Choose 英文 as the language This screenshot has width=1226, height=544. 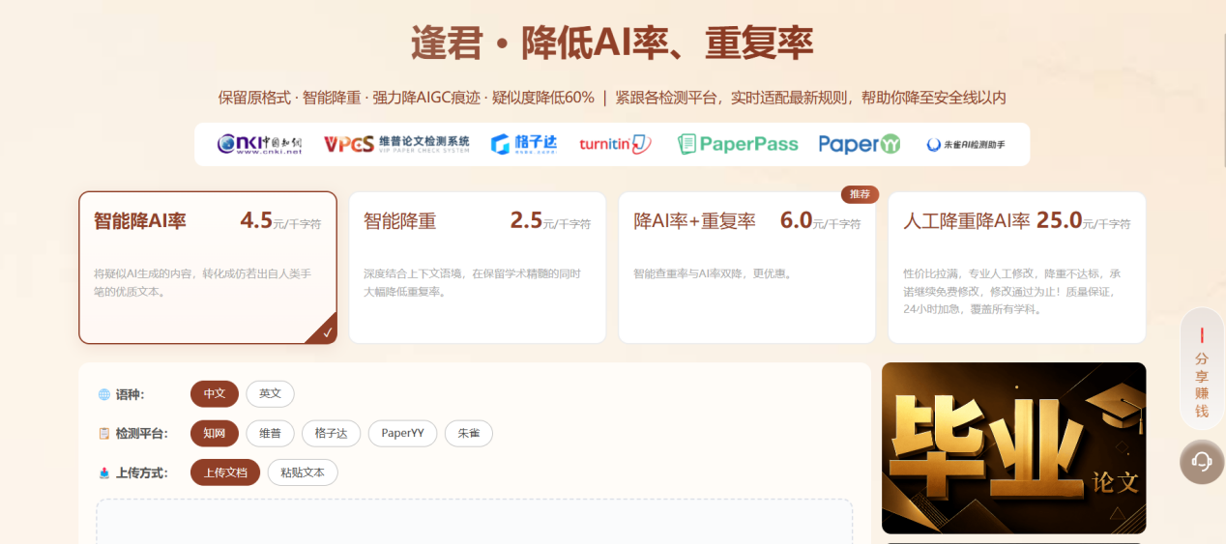pyautogui.click(x=271, y=393)
